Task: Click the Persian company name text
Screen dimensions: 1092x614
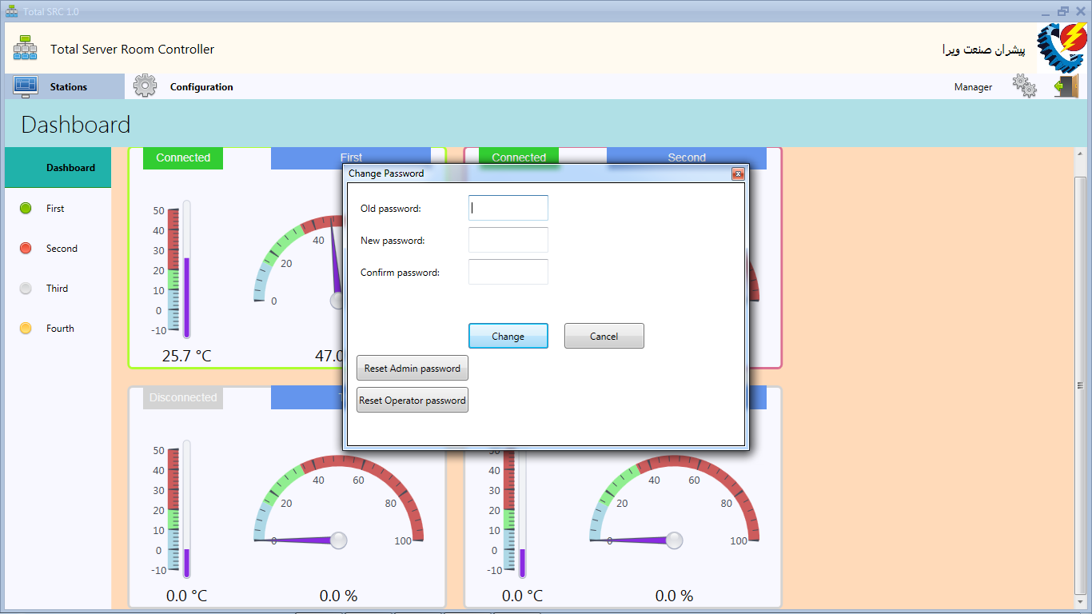Action: pos(983,49)
